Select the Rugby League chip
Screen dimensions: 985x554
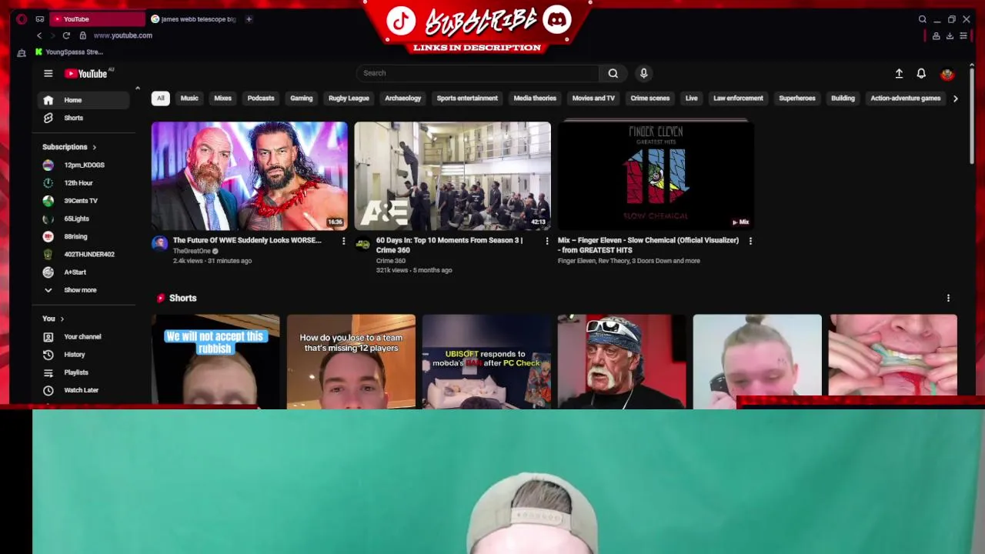pos(349,98)
